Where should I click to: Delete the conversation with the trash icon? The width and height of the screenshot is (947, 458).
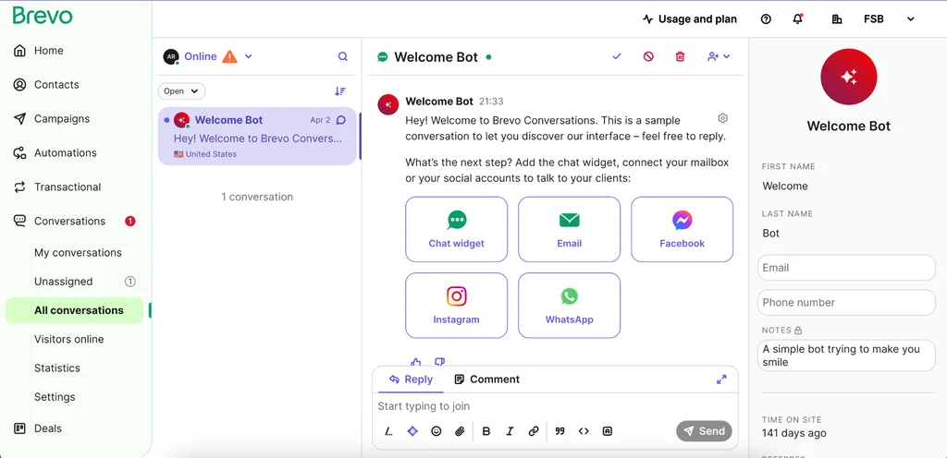tap(680, 56)
